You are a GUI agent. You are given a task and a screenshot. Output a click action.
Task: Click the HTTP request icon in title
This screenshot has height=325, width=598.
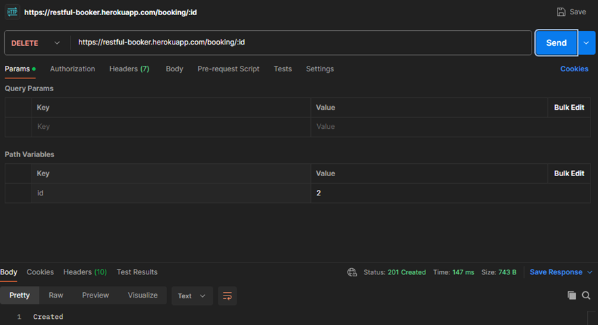tap(12, 12)
